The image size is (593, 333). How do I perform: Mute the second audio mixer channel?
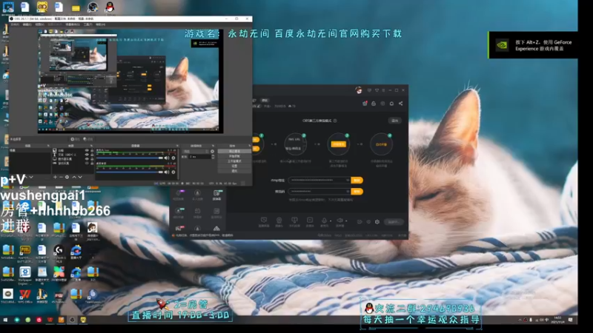pyautogui.click(x=167, y=172)
